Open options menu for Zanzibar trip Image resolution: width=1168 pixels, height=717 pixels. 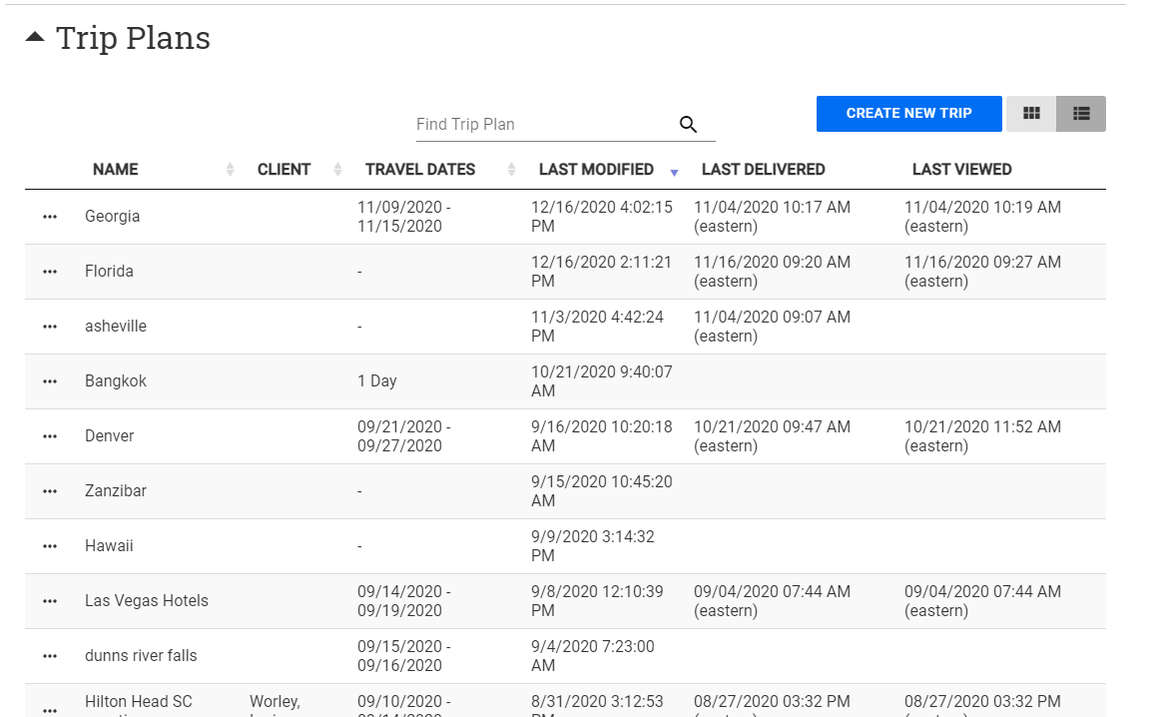point(50,492)
